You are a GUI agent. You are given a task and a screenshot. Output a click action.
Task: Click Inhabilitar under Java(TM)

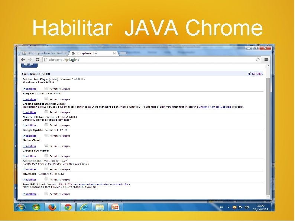pyautogui.click(x=29, y=194)
